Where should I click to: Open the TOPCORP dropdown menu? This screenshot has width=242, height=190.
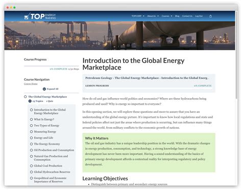tap(138, 16)
